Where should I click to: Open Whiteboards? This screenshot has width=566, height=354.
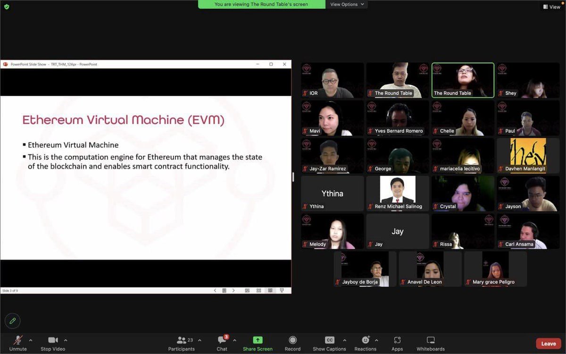pyautogui.click(x=431, y=343)
